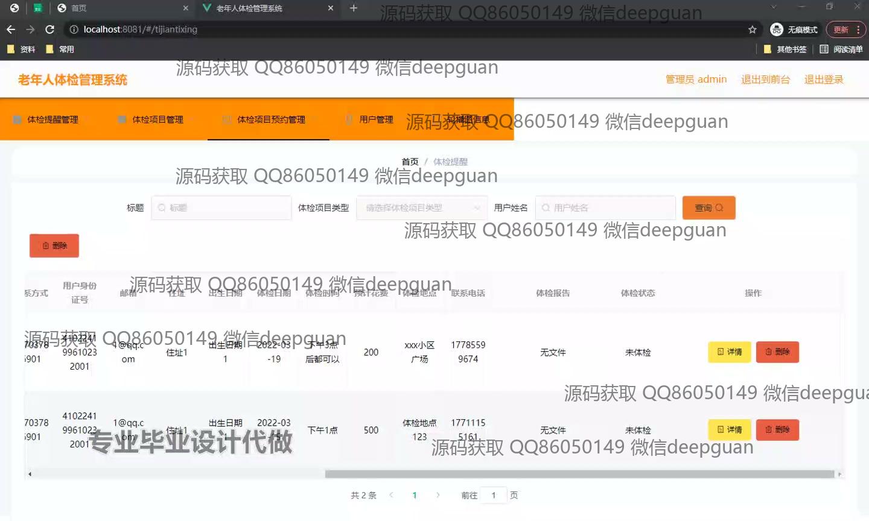The width and height of the screenshot is (869, 521).
Task: Go to the next page of results
Action: (438, 495)
